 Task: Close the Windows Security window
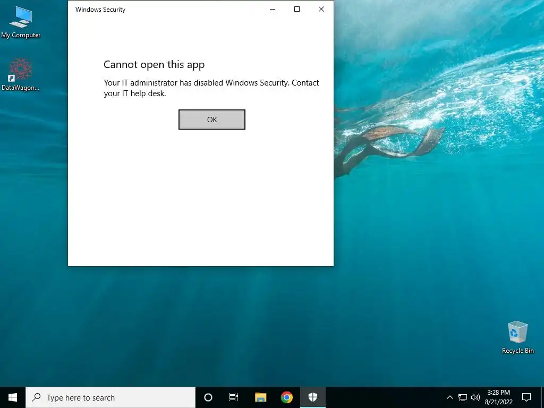point(321,10)
